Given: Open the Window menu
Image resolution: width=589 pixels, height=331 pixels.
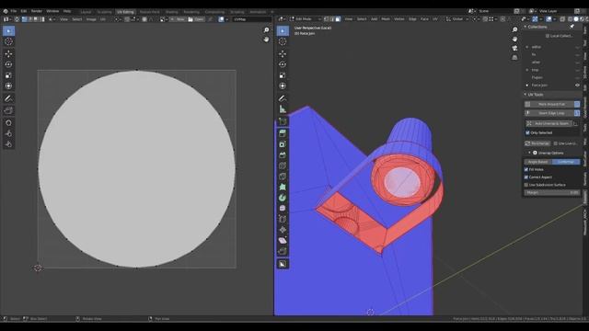Looking at the screenshot, I should [x=52, y=11].
